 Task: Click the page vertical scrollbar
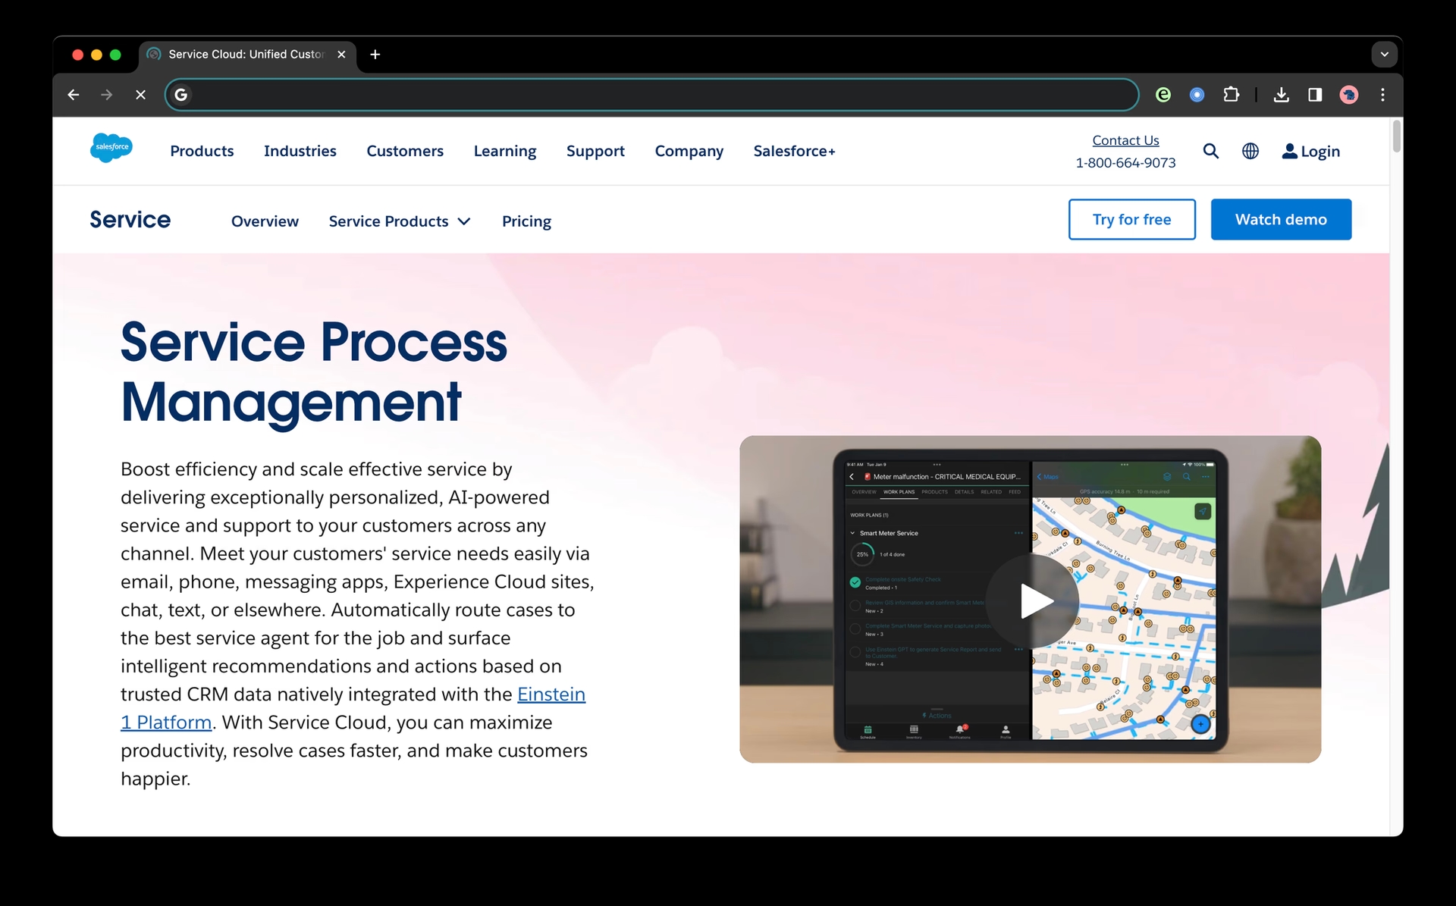1396,136
